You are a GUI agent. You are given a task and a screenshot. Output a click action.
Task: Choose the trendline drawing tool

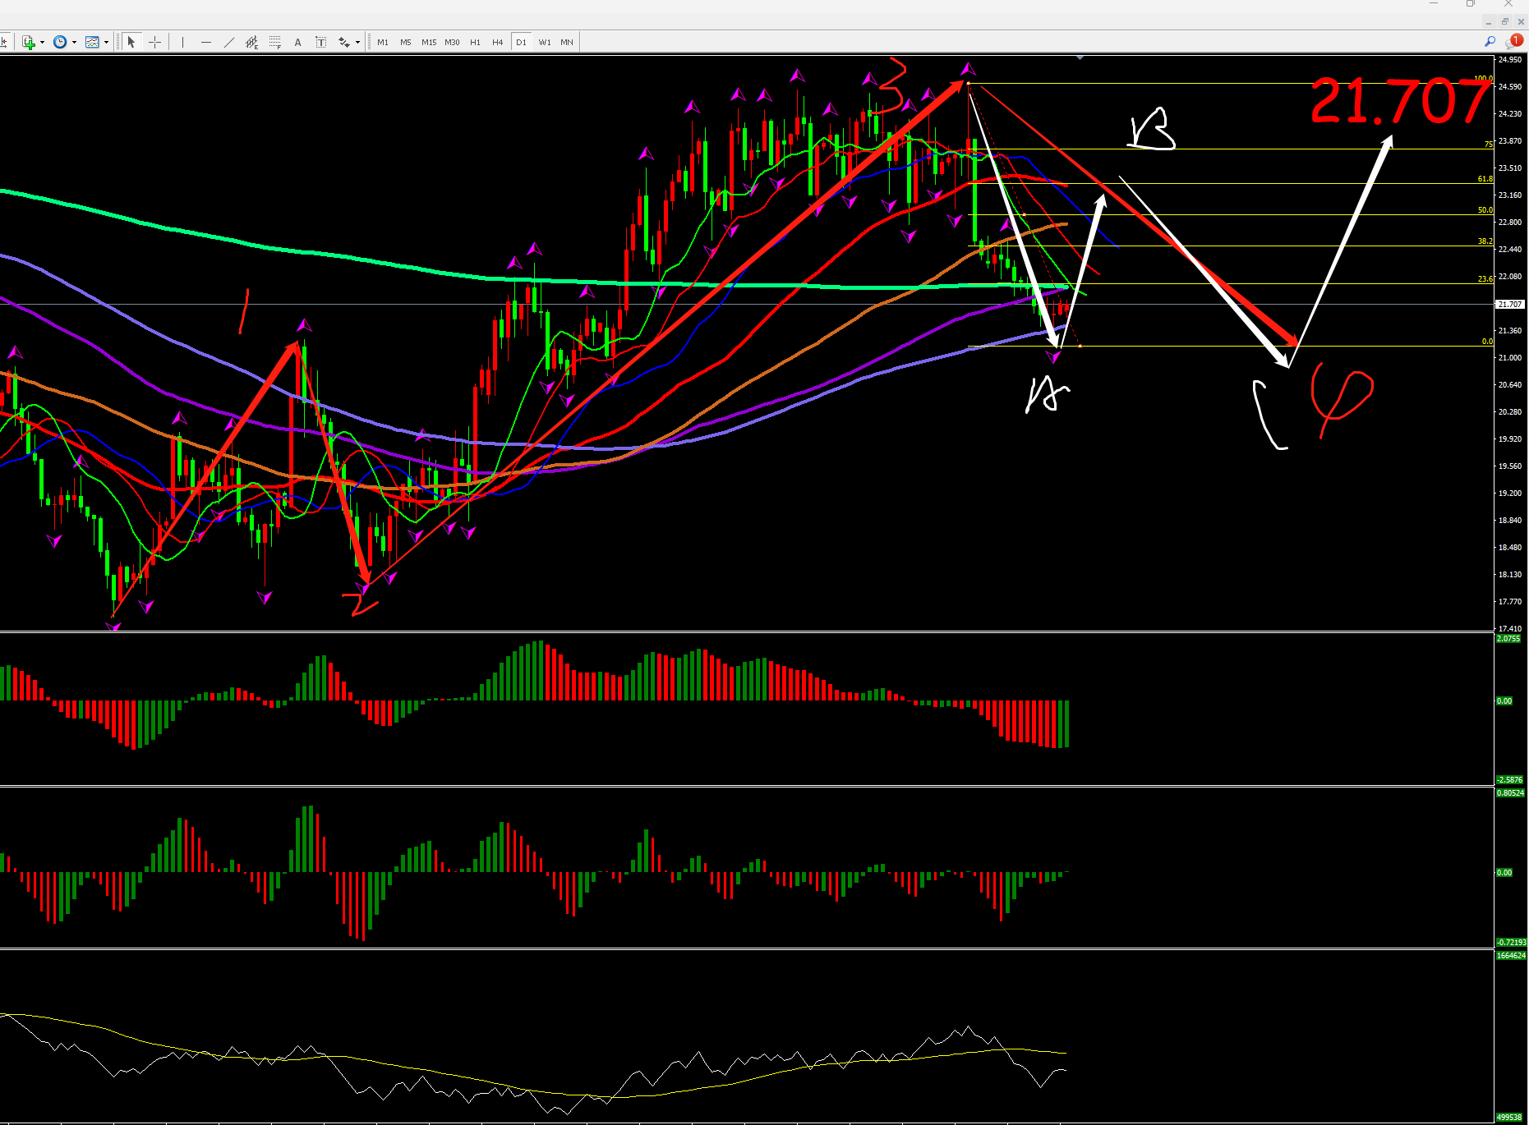click(228, 42)
